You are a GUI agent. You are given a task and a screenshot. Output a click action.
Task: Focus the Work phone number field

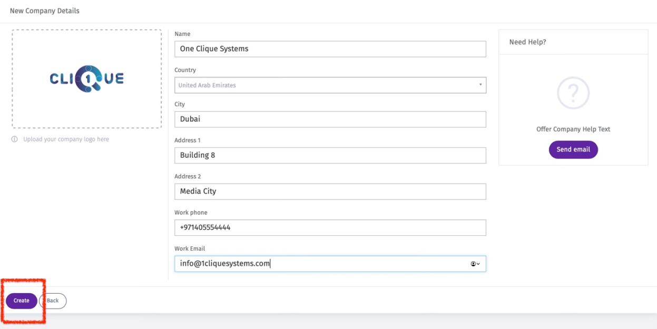tap(330, 227)
